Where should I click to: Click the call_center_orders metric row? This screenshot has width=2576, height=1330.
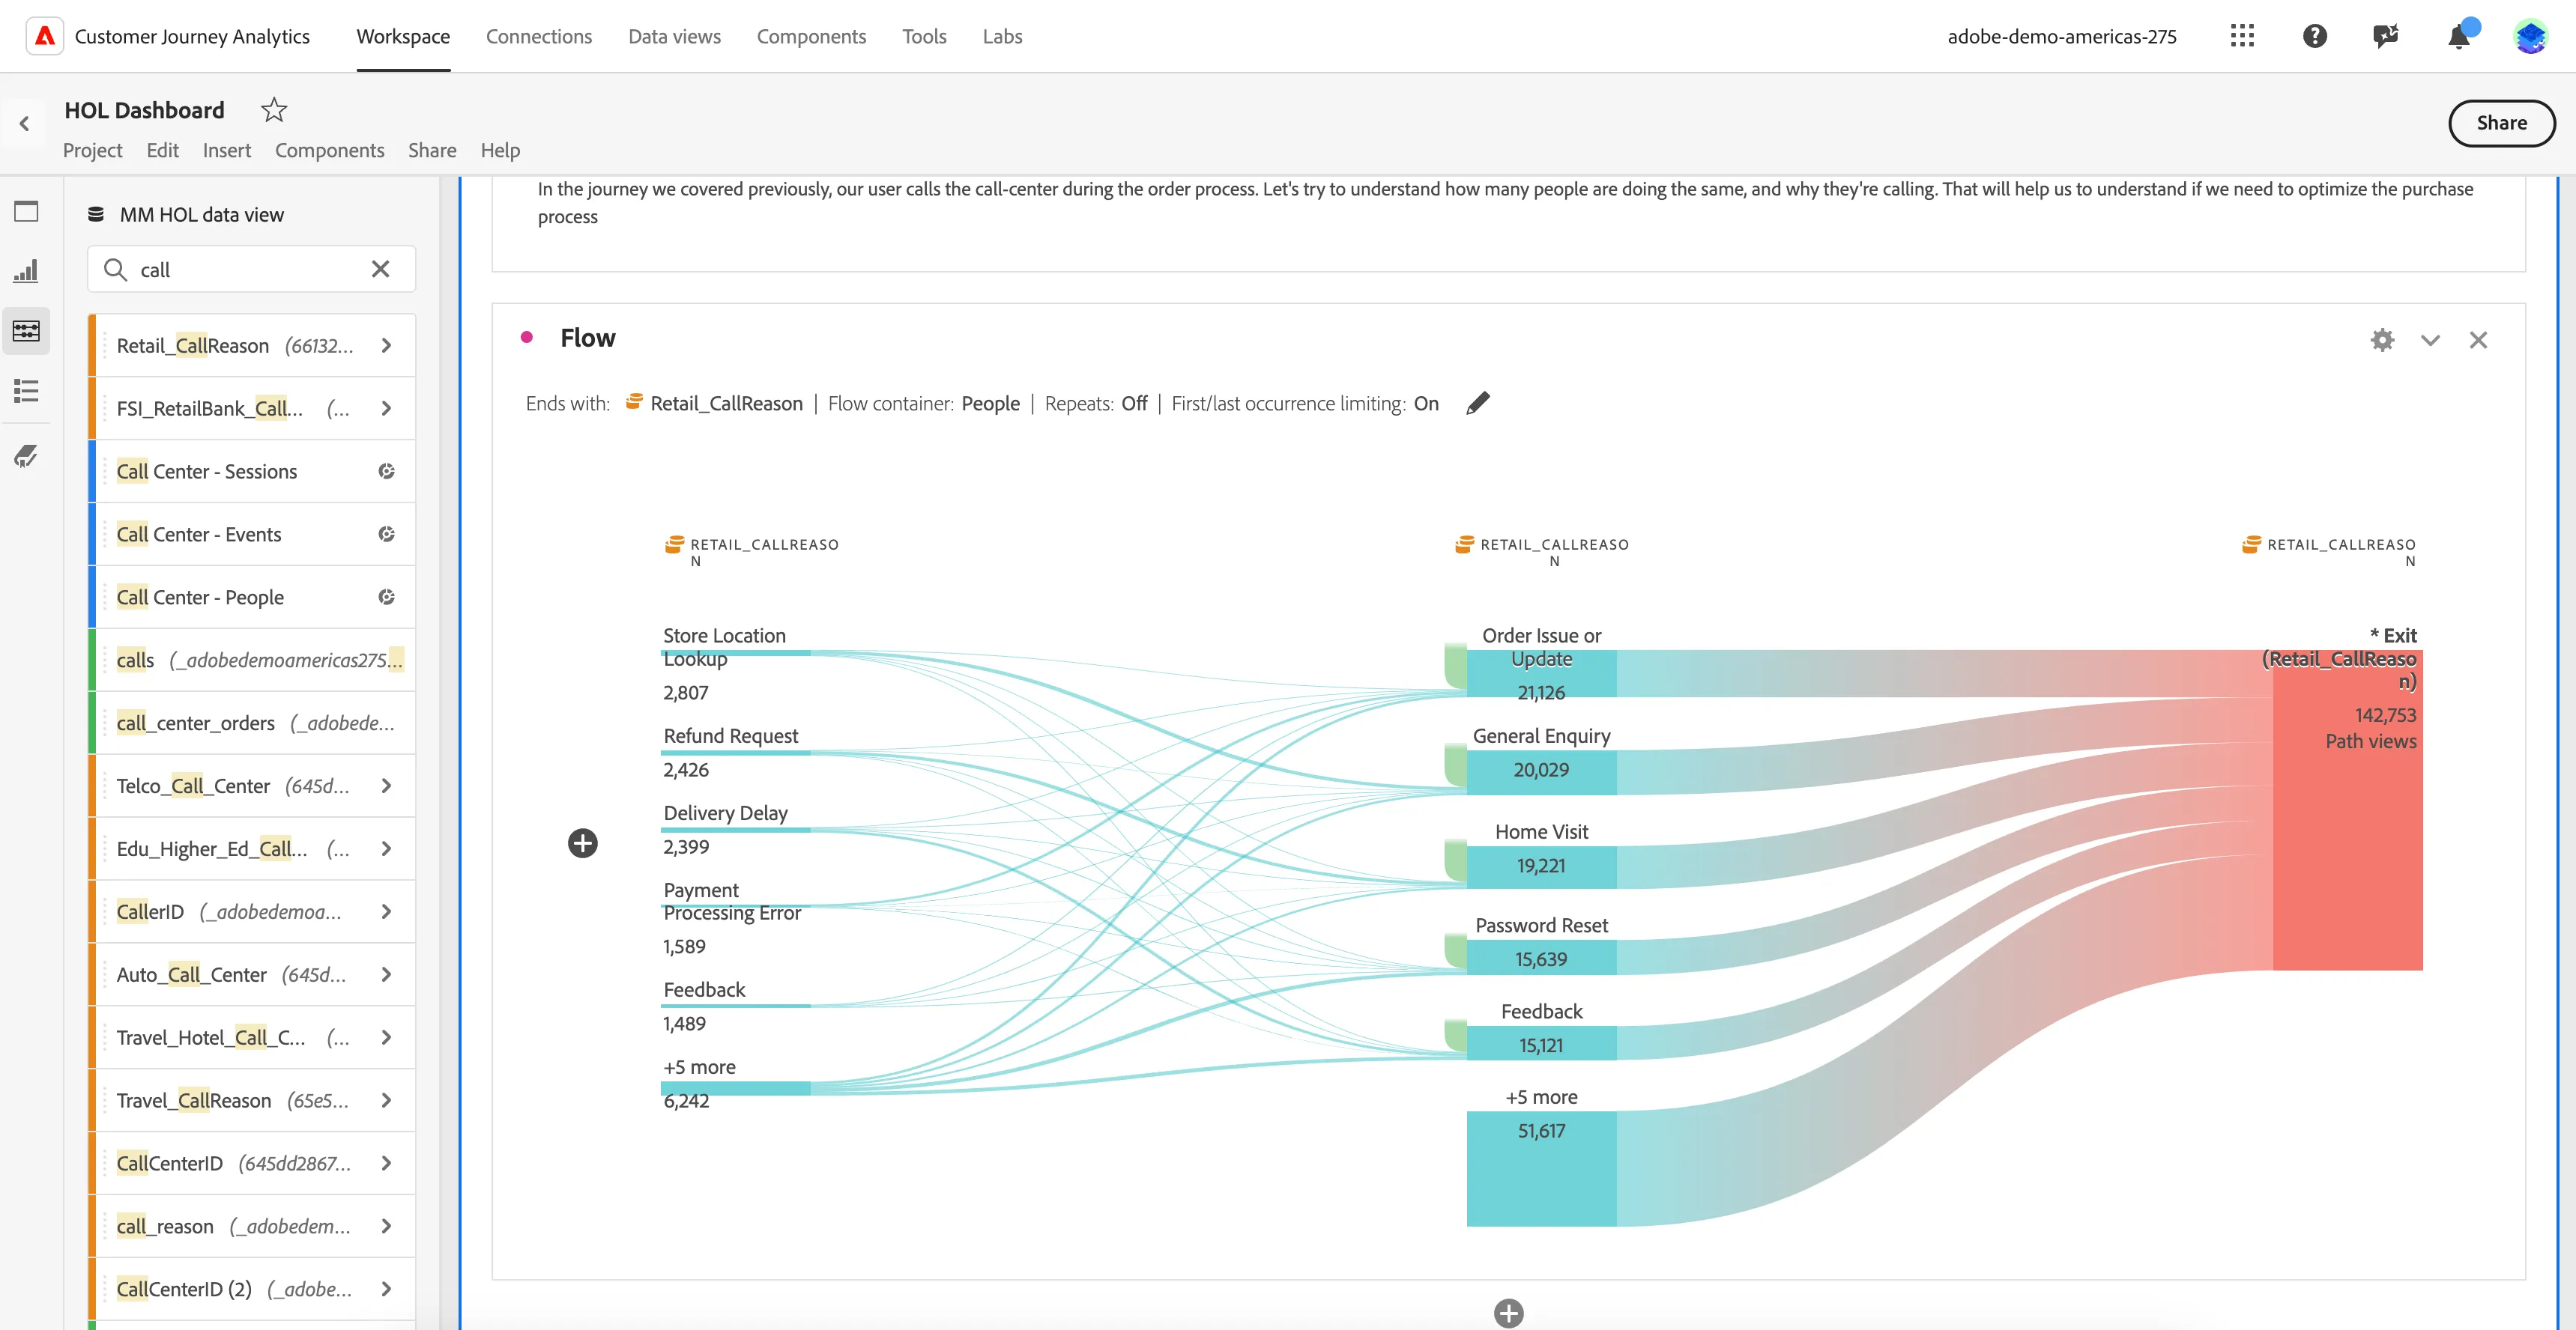[x=252, y=723]
